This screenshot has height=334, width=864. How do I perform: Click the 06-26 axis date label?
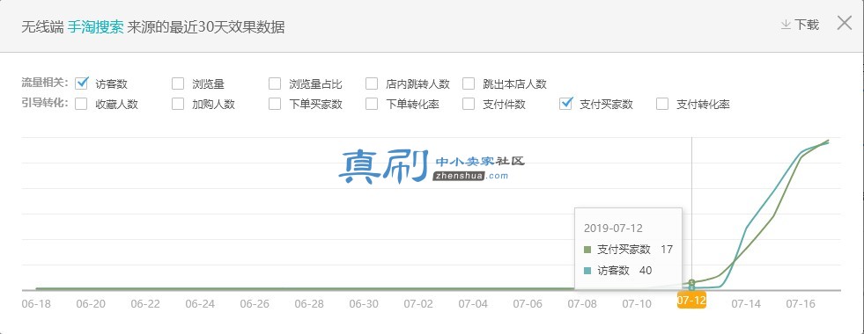(254, 303)
